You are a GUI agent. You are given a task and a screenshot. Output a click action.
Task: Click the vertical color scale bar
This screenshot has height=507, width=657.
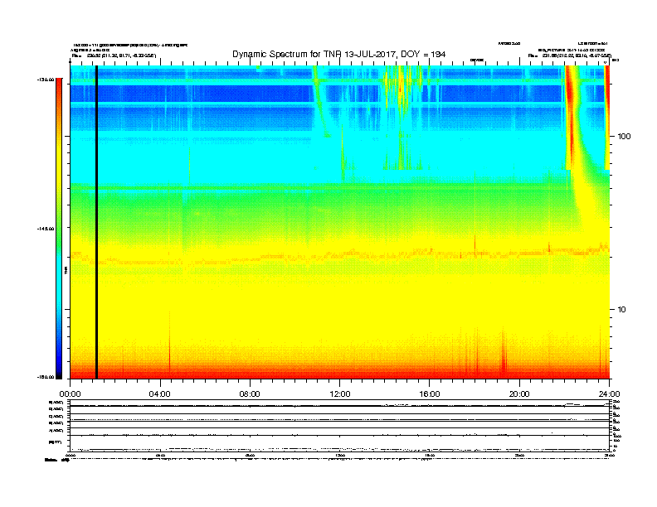click(59, 229)
